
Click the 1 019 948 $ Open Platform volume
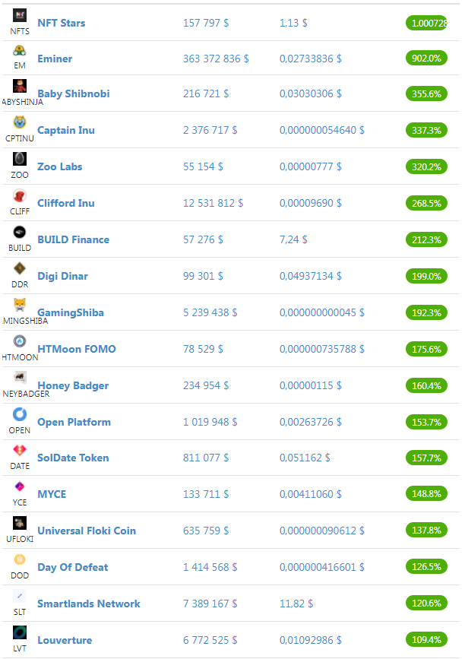pos(210,423)
